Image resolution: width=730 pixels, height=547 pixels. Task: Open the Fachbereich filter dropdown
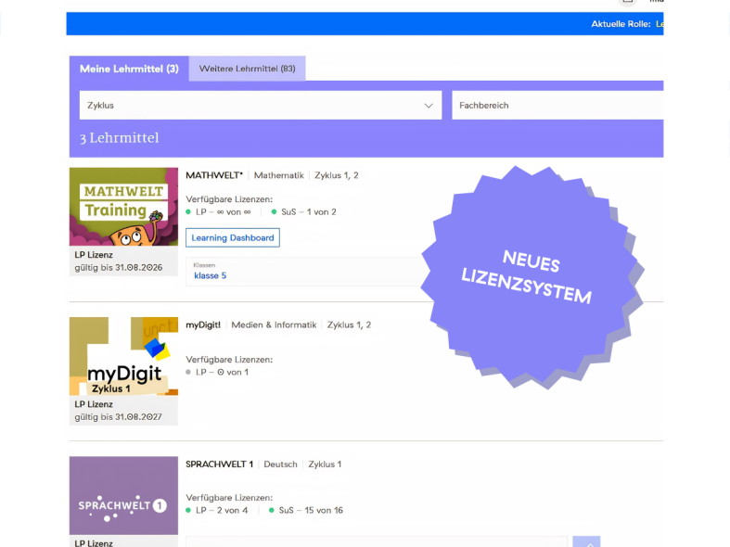557,105
